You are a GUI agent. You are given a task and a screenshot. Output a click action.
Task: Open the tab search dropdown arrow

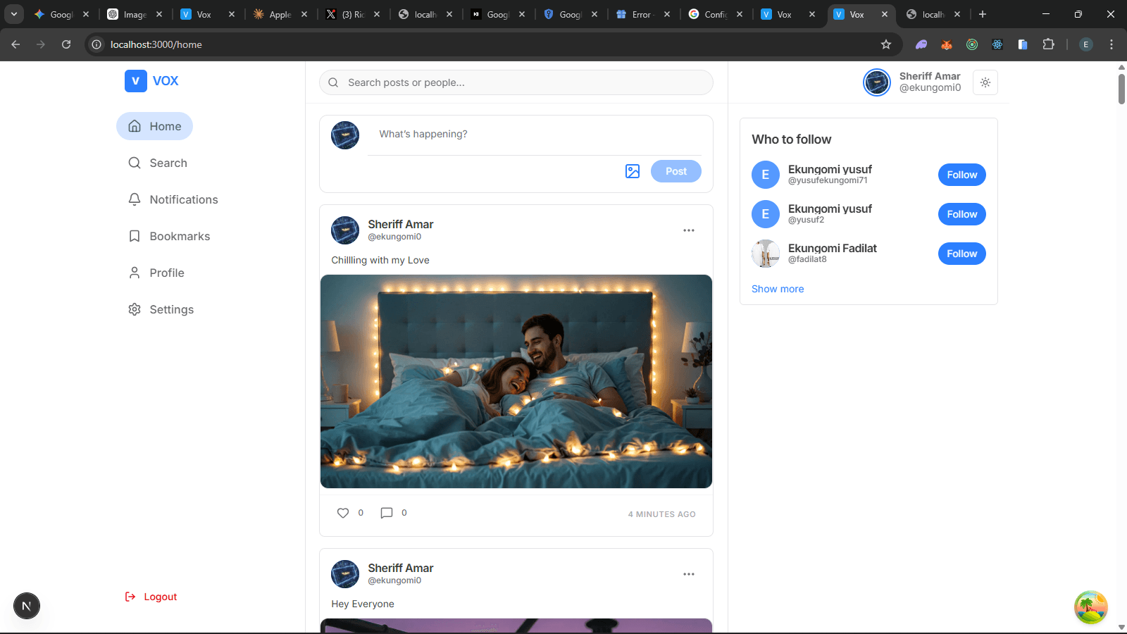point(14,14)
